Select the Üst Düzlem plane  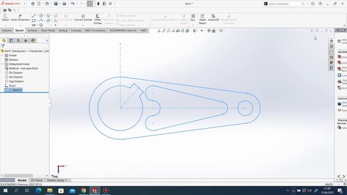coord(14,77)
